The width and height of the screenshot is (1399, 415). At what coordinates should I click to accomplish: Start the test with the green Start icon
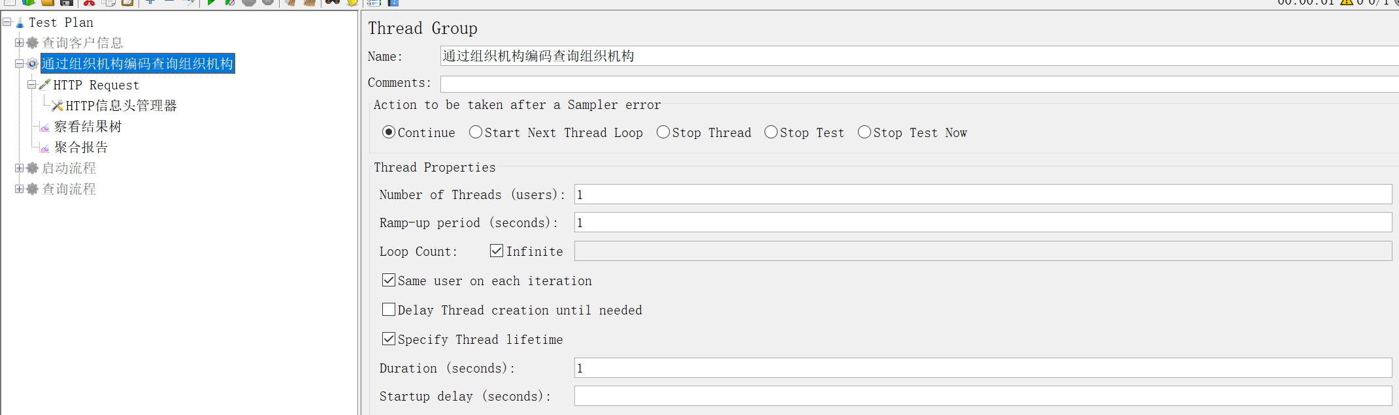coord(211,3)
